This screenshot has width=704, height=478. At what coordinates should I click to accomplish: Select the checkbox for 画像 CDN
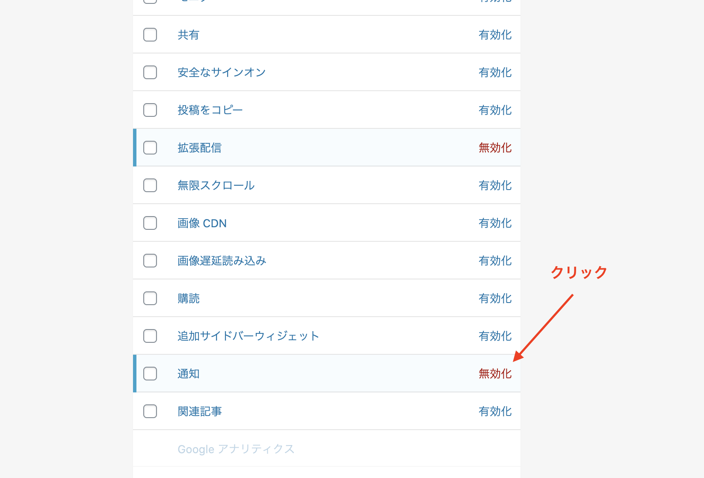tap(150, 223)
